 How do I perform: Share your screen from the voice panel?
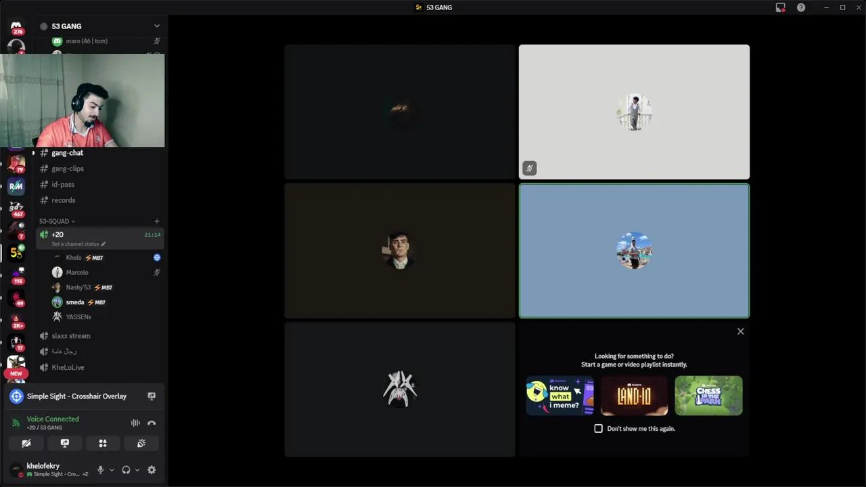65,443
